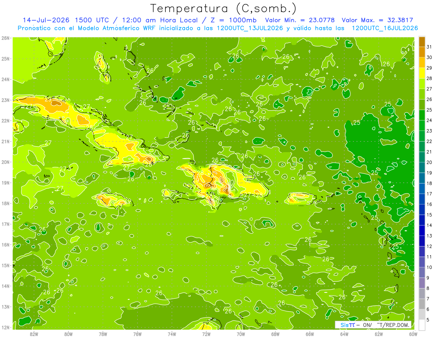Pick the dark orange swatch topping the colorbar

(422, 42)
